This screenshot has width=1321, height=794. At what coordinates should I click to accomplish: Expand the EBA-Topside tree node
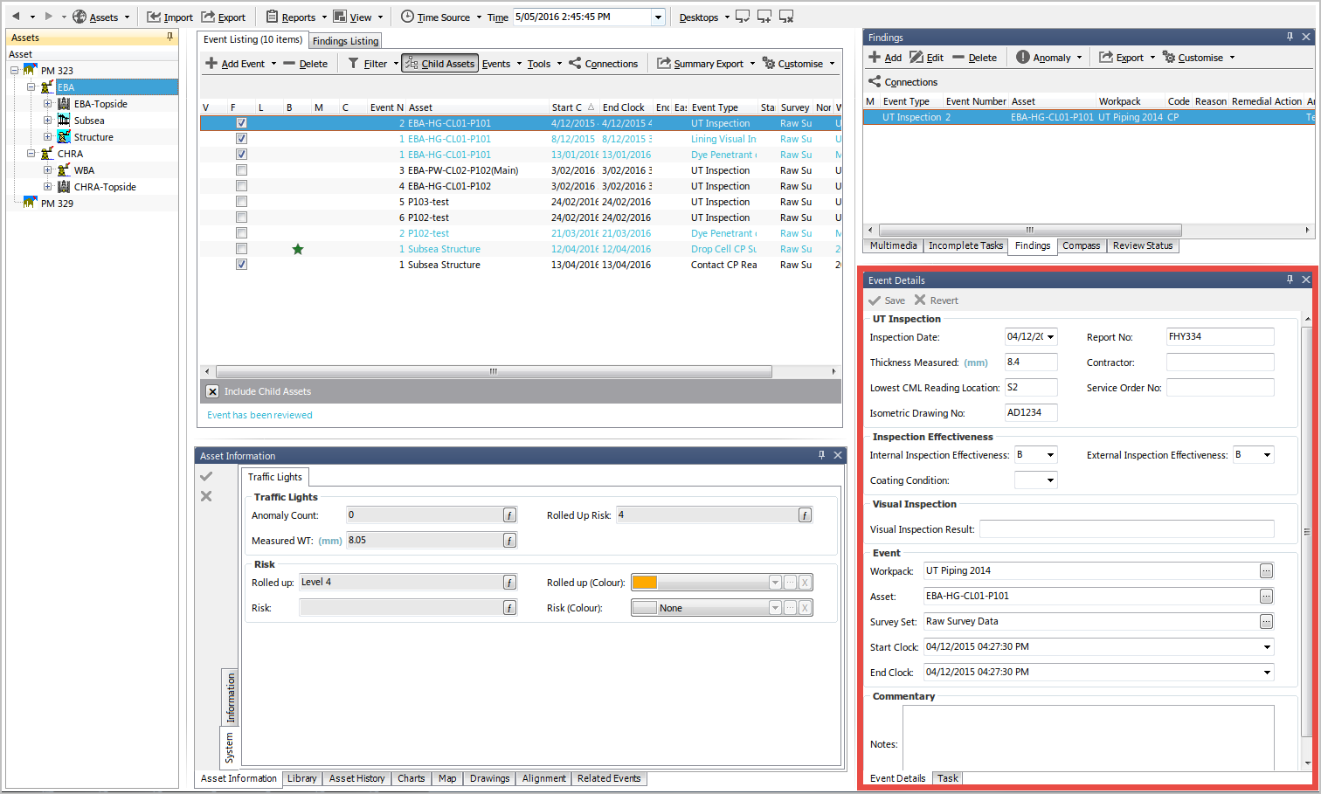(48, 104)
